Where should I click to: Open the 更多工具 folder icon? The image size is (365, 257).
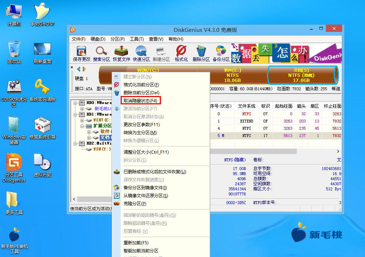pos(14,203)
